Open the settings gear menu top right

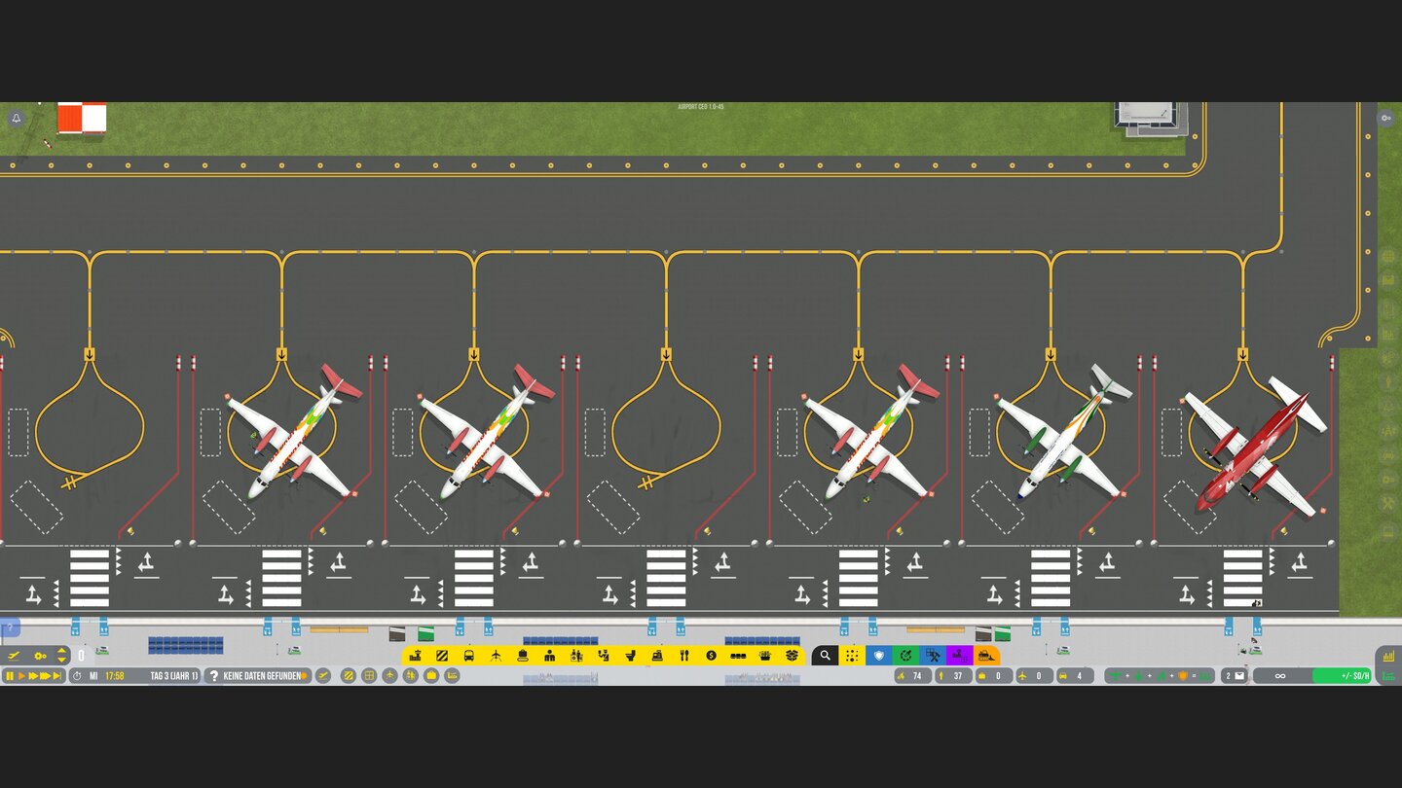[1385, 118]
